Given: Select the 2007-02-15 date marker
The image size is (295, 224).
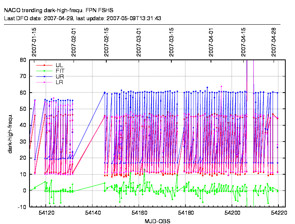Looking at the screenshot, I should coord(106,42).
